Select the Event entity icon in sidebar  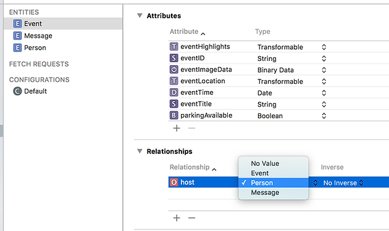tap(17, 24)
